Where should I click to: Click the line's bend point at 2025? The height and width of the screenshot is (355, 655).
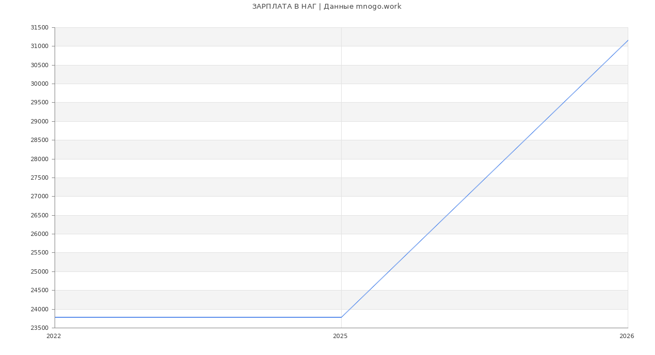[x=341, y=317]
